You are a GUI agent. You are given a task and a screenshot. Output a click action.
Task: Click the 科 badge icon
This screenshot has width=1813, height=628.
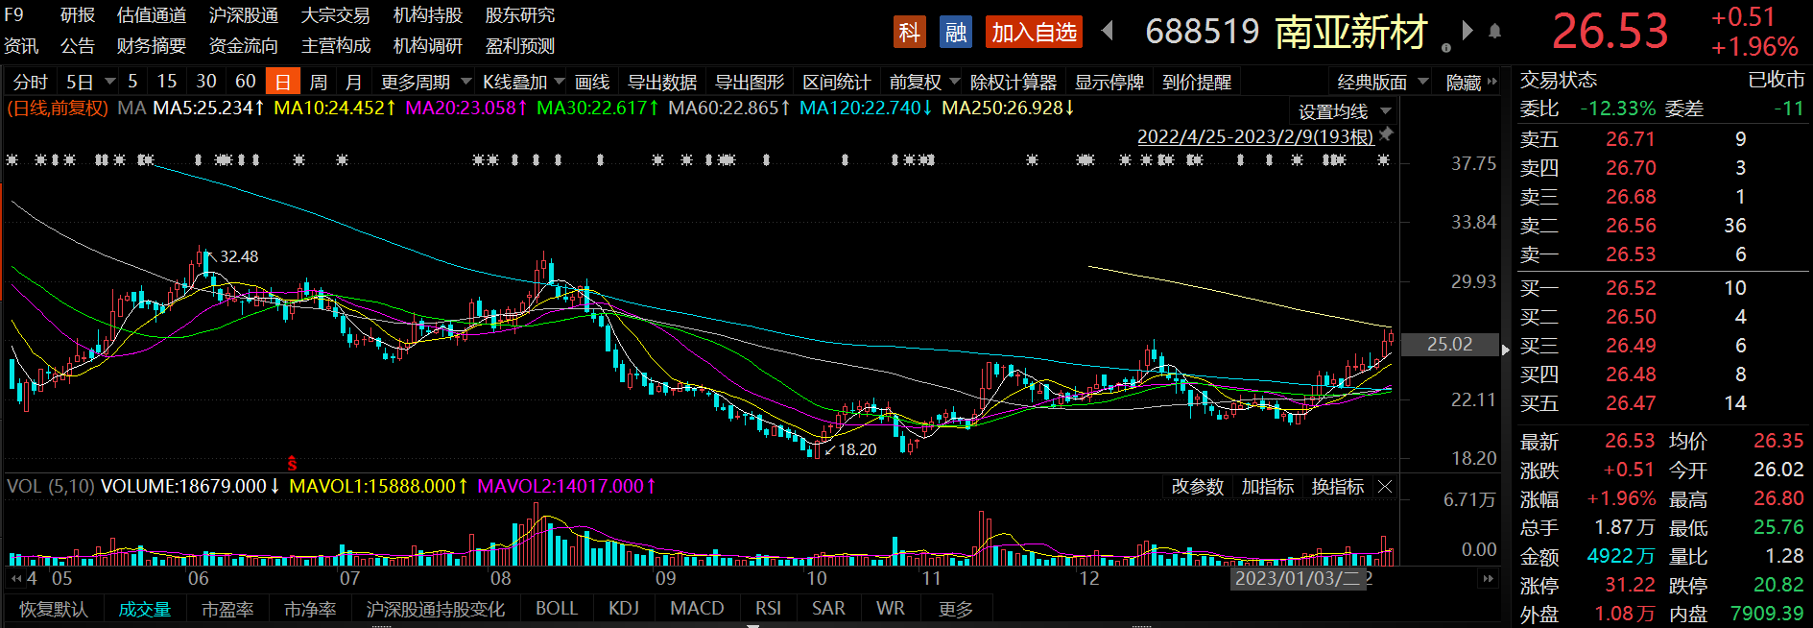tap(909, 33)
